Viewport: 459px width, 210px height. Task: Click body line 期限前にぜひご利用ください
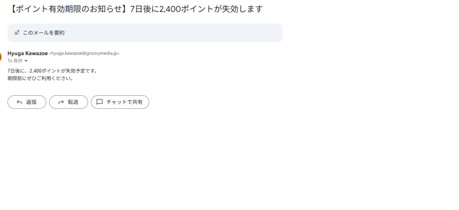pyautogui.click(x=40, y=78)
